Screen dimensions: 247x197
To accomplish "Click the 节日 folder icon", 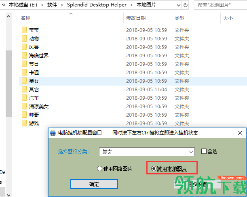I will (24, 64).
